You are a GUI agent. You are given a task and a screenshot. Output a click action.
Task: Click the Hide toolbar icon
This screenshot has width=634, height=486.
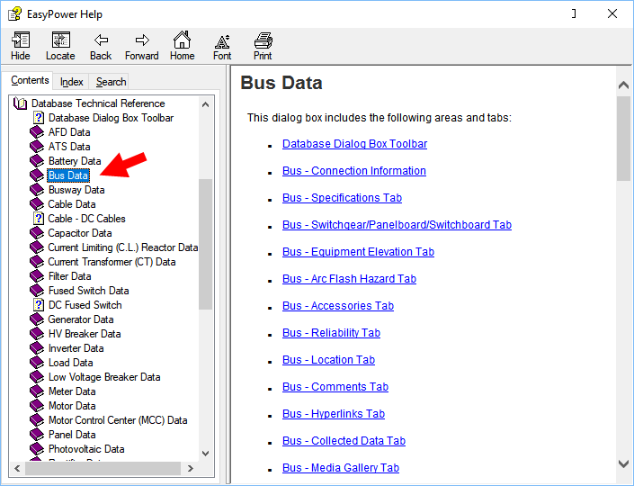[20, 41]
